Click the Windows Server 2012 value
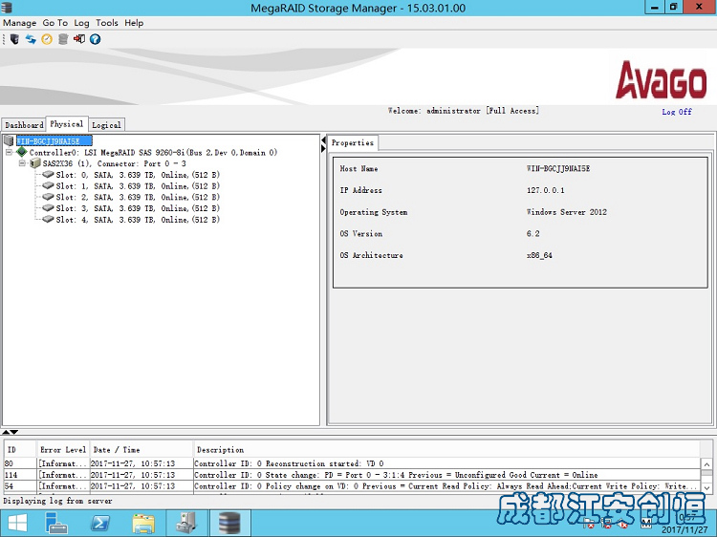The width and height of the screenshot is (717, 537). 567,212
